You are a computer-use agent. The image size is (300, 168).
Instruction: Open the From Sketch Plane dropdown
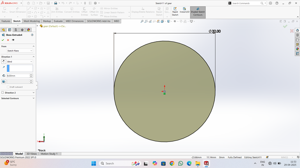tap(20, 51)
